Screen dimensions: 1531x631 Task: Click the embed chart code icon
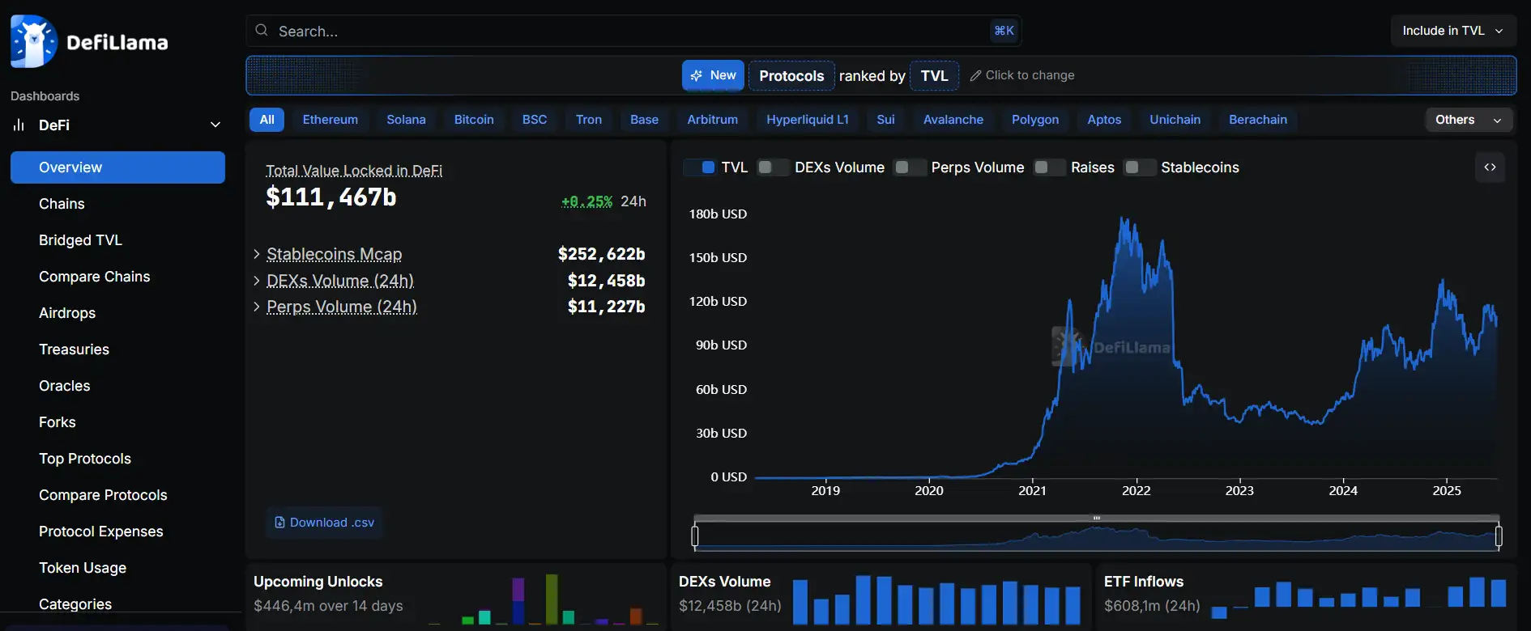1490,167
